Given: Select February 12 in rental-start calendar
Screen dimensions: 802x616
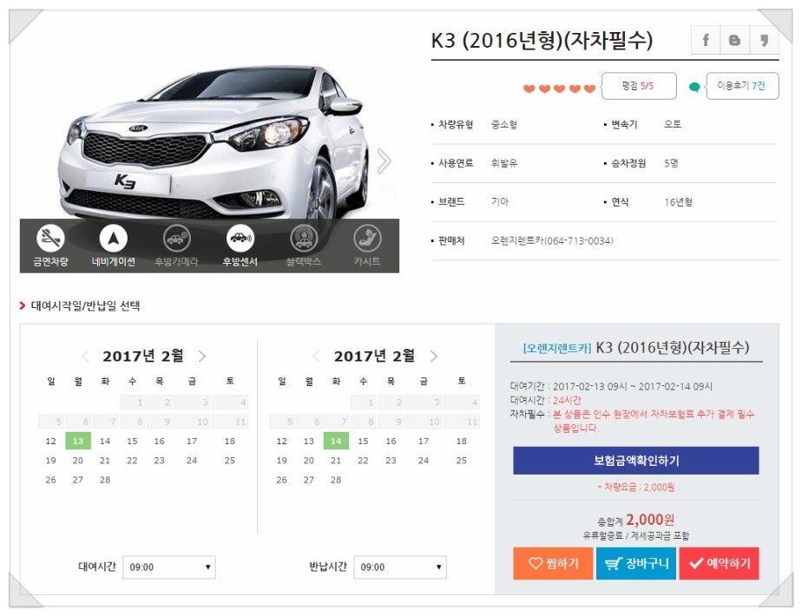Looking at the screenshot, I should click(x=50, y=441).
